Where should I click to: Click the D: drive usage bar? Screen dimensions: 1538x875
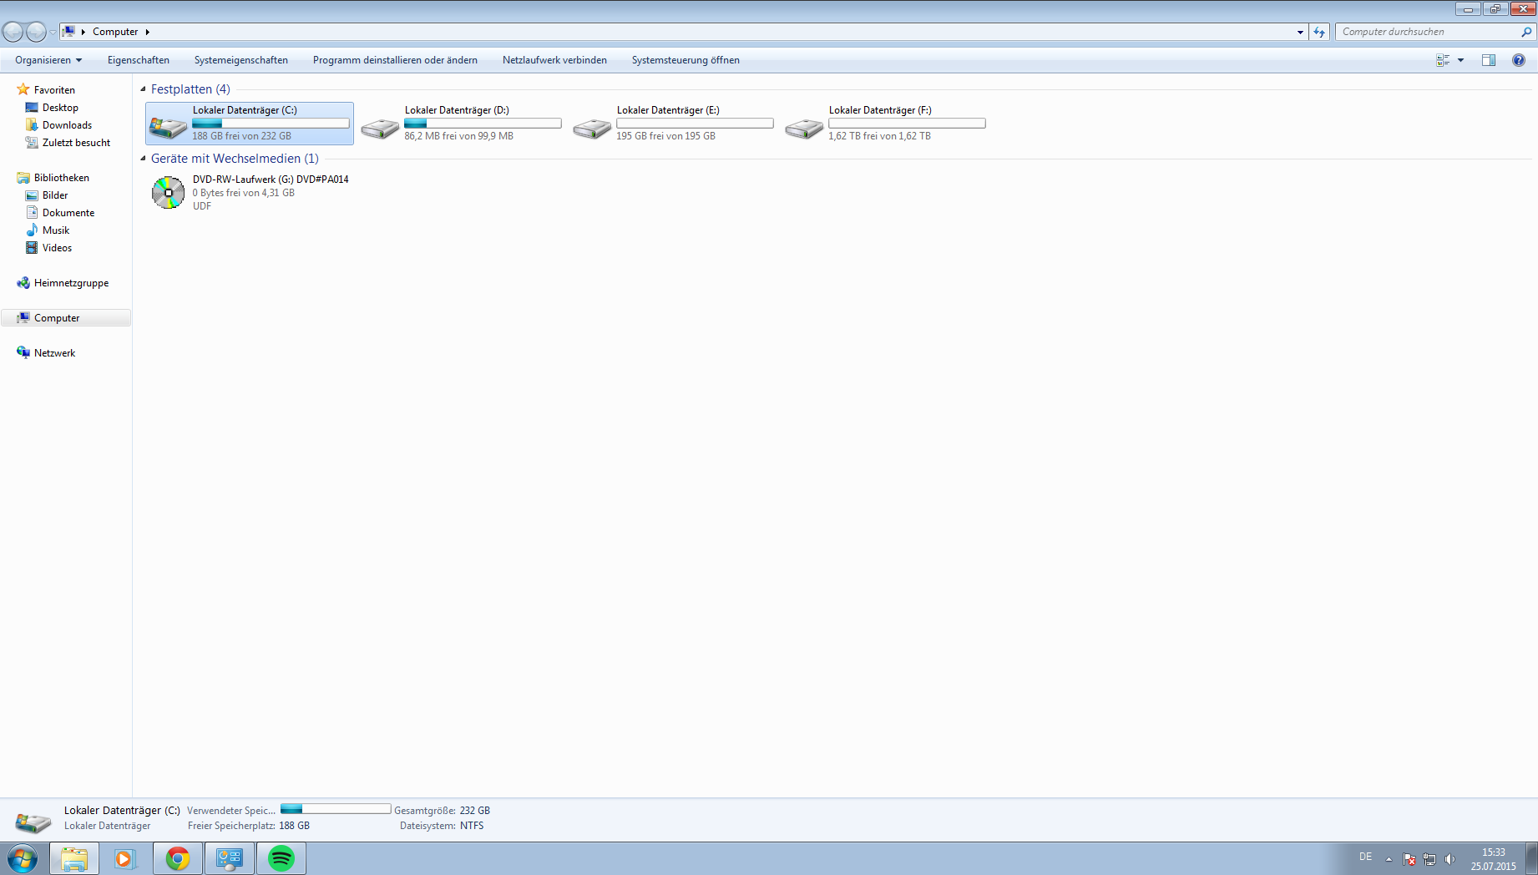coord(483,124)
